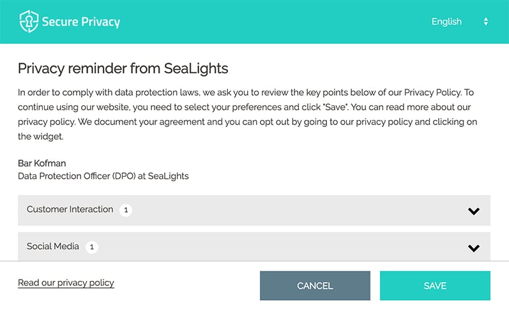Click the Social Media count badge
509x309 pixels.
(92, 247)
